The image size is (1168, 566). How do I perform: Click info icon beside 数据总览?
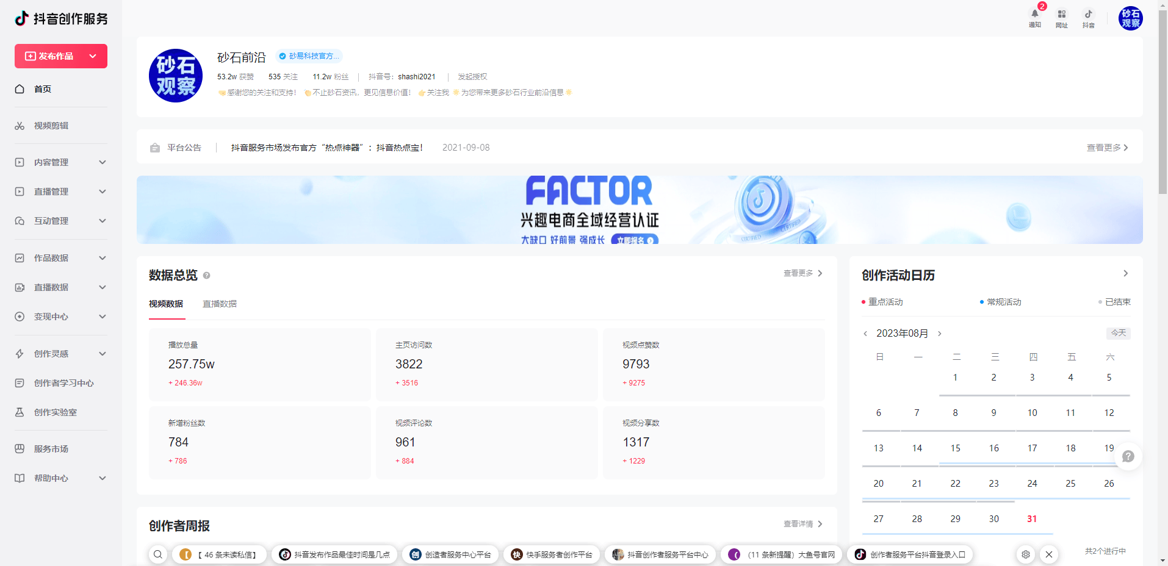click(x=207, y=276)
